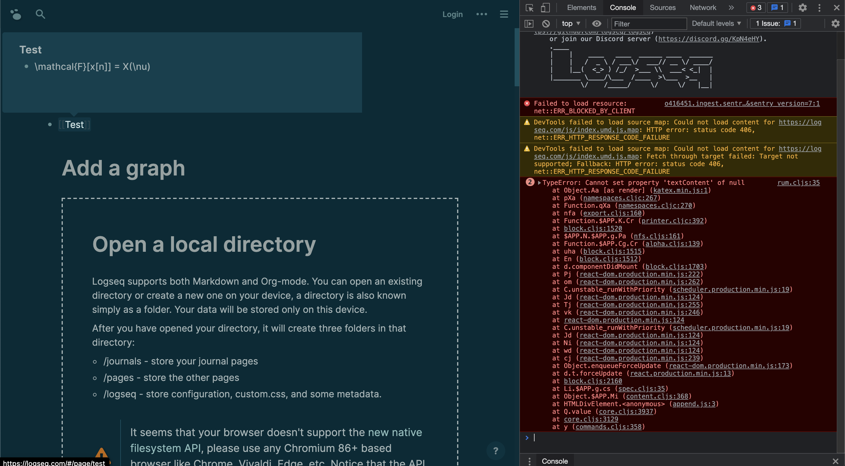Click the \mathcal{F}[x[n]] formula text

92,67
